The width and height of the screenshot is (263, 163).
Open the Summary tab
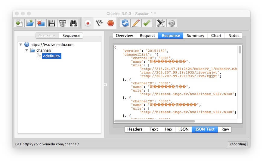click(x=195, y=35)
